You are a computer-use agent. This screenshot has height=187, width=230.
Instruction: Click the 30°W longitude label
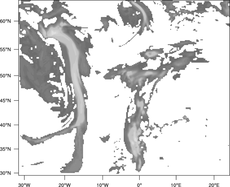coord(24,185)
